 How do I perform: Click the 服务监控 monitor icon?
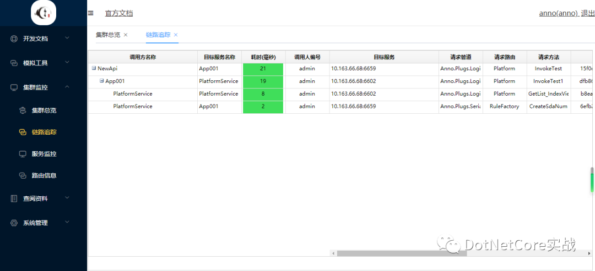[23, 154]
